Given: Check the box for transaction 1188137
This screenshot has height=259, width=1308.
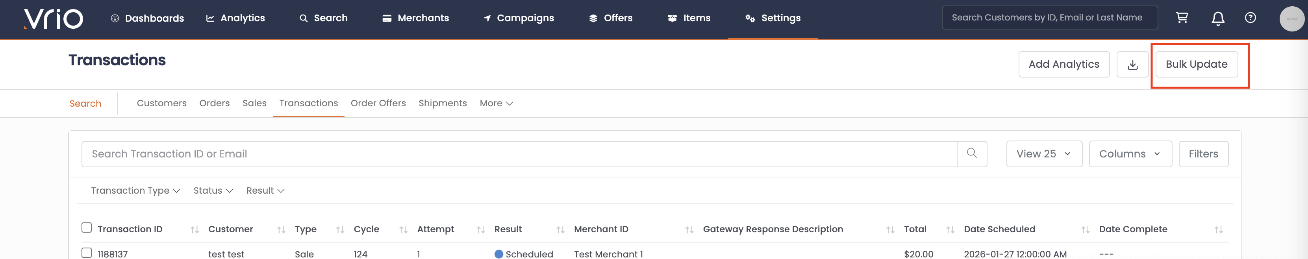Looking at the screenshot, I should pos(87,252).
